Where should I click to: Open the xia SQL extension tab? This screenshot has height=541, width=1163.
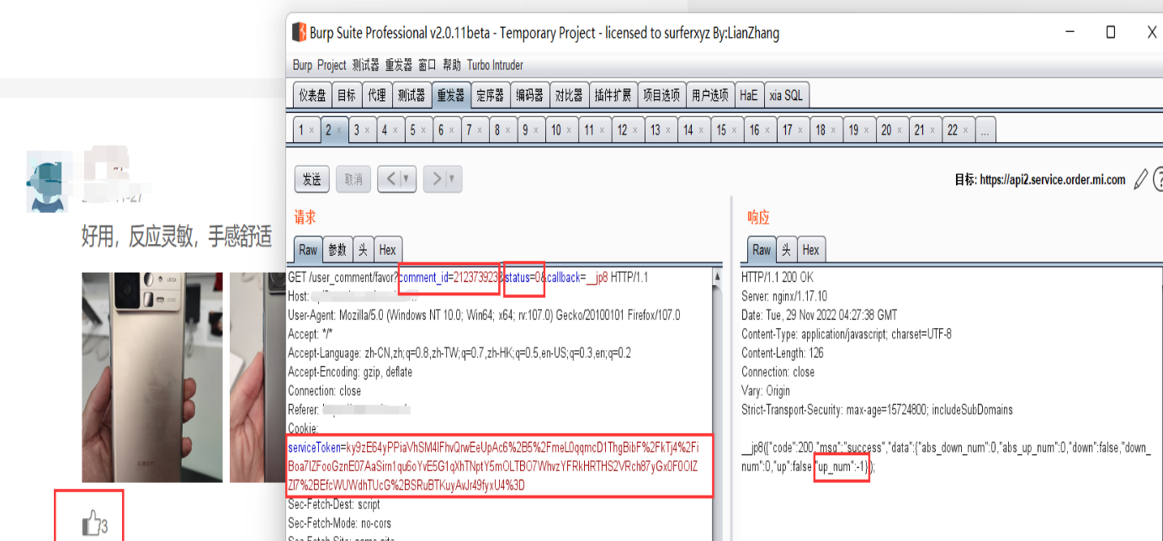(786, 95)
